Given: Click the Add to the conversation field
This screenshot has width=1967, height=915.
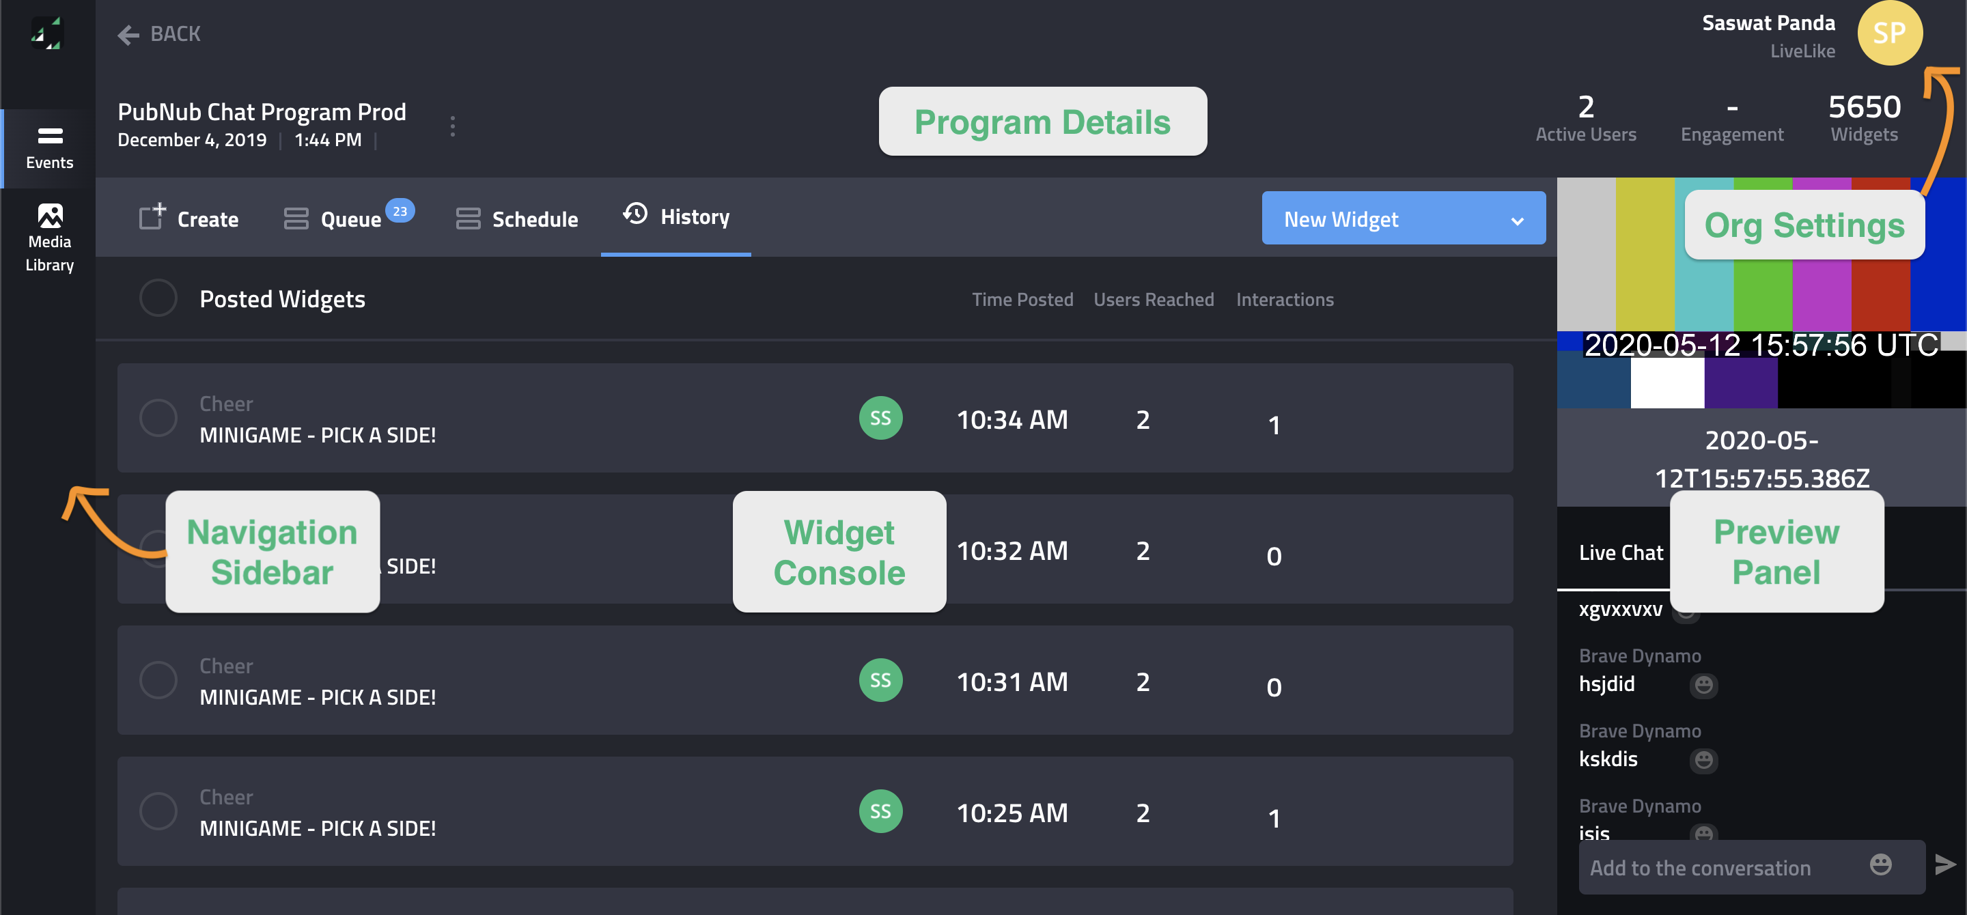Looking at the screenshot, I should 1700,868.
